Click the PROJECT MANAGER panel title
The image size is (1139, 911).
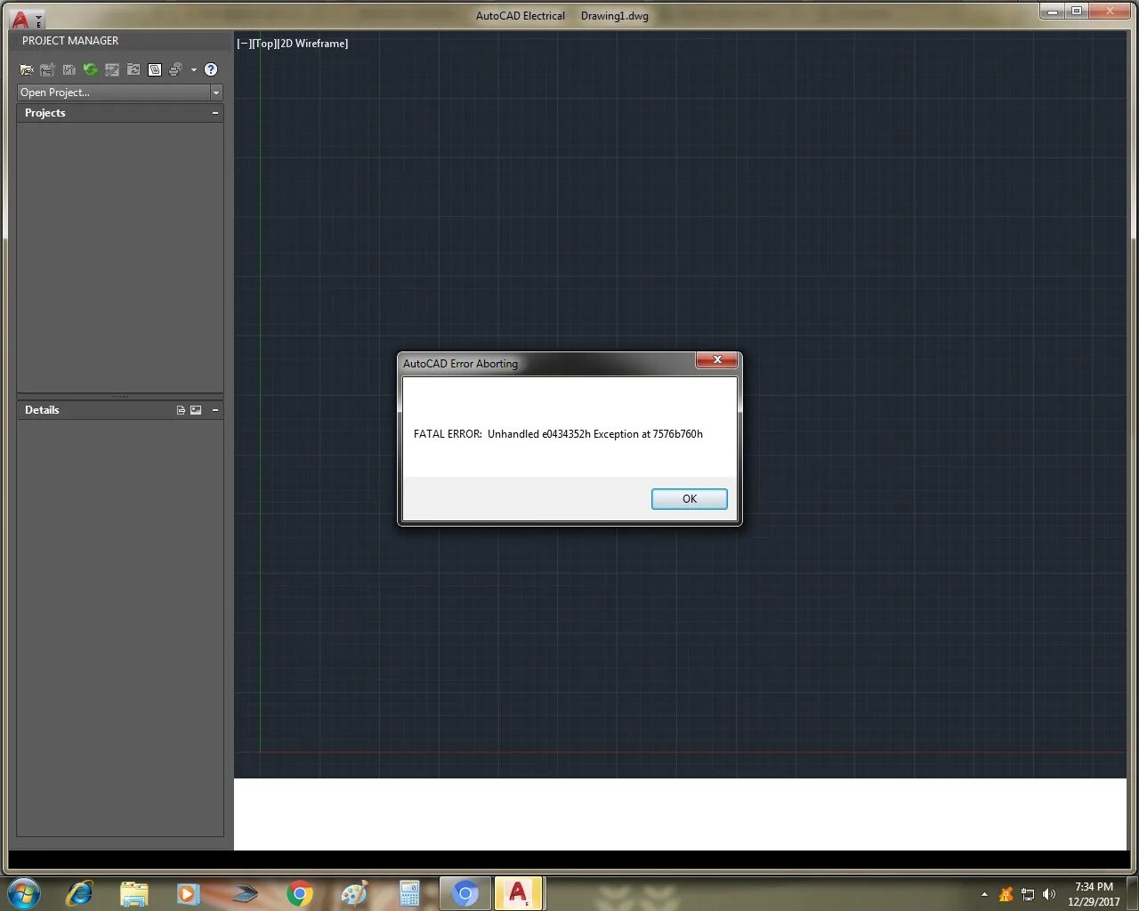click(x=70, y=41)
